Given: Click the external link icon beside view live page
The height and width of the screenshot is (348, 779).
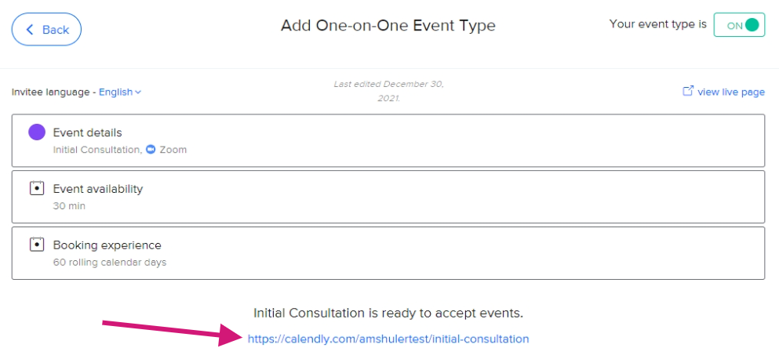Looking at the screenshot, I should tap(687, 91).
